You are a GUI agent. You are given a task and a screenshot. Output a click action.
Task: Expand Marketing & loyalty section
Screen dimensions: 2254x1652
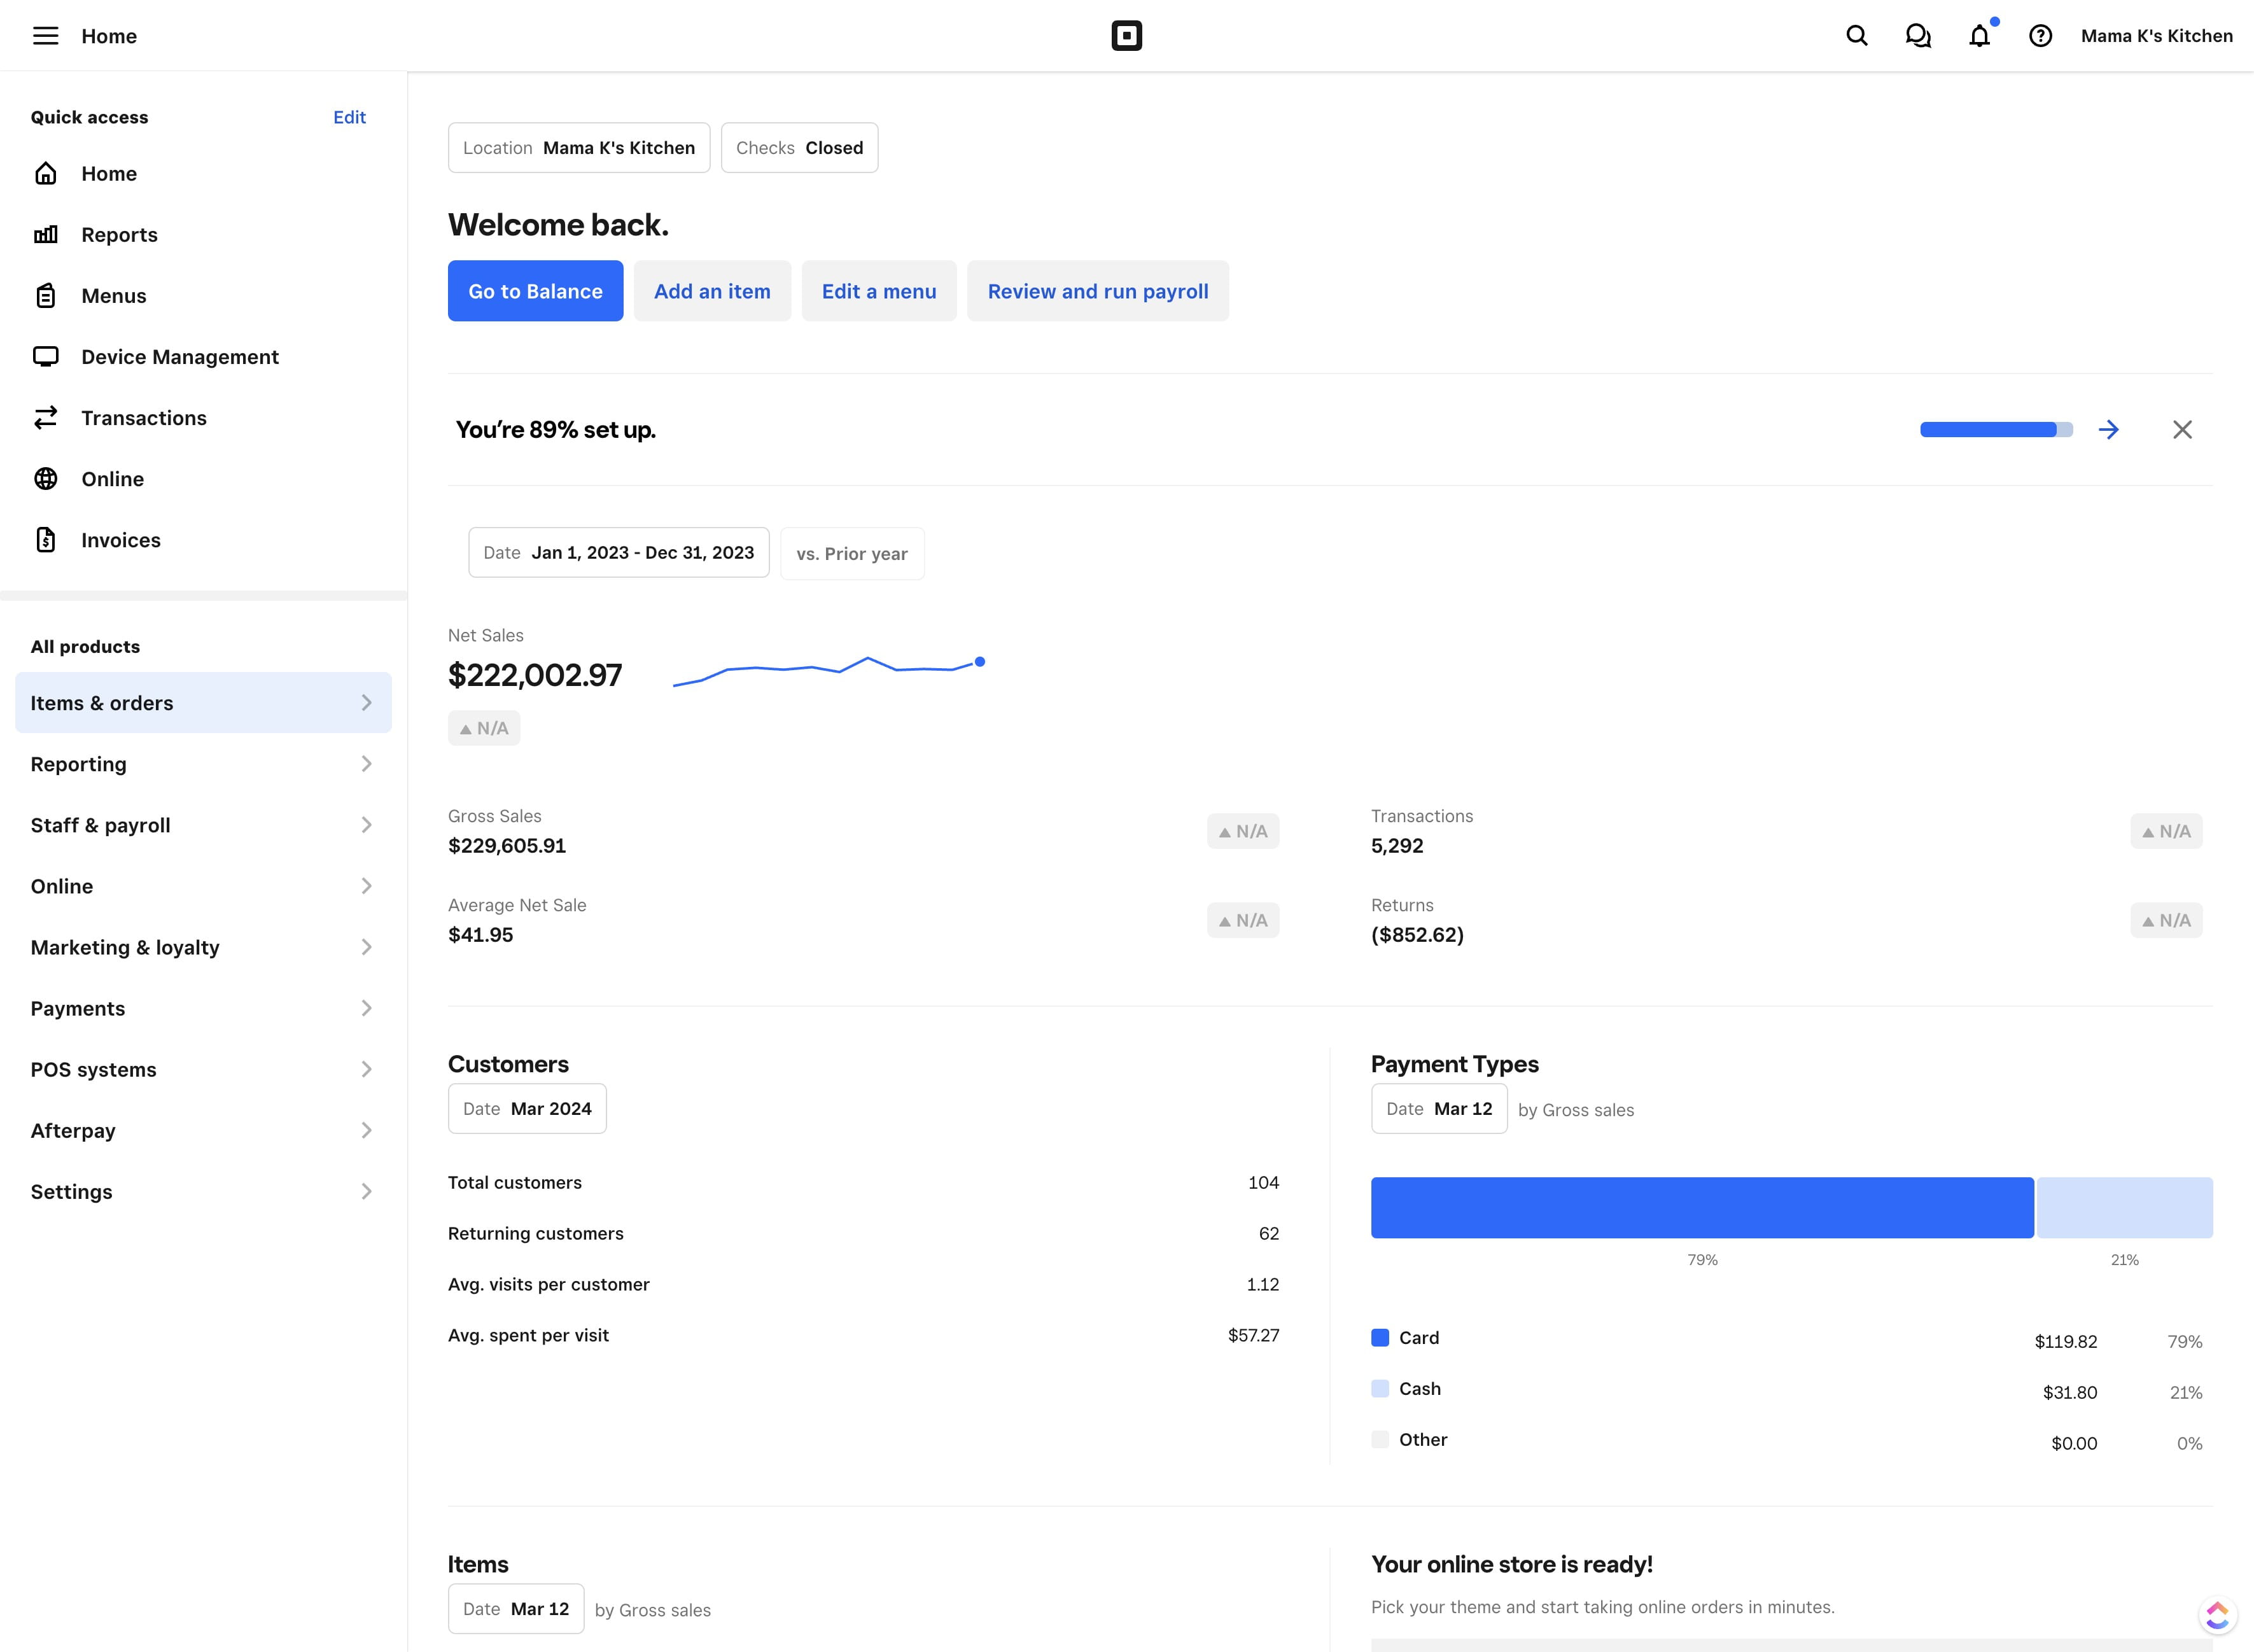203,947
